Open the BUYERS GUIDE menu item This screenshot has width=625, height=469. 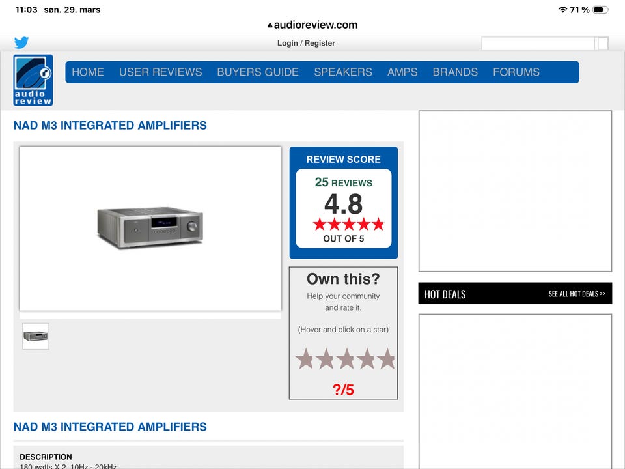258,72
